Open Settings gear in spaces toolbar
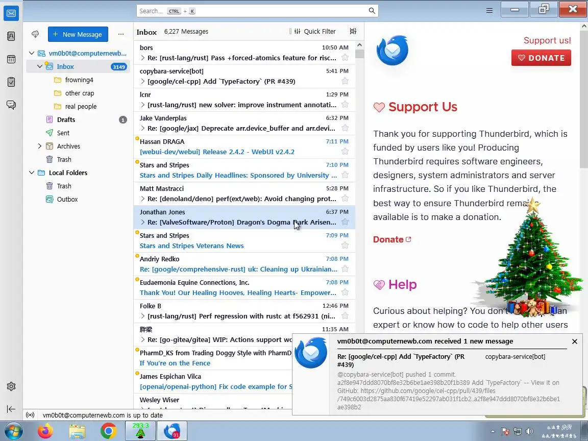 click(11, 386)
